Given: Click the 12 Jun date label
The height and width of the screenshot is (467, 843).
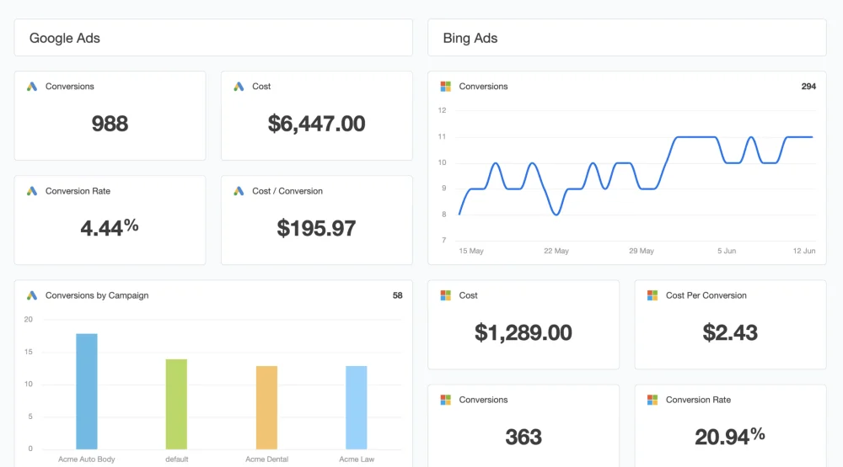Looking at the screenshot, I should pos(803,251).
